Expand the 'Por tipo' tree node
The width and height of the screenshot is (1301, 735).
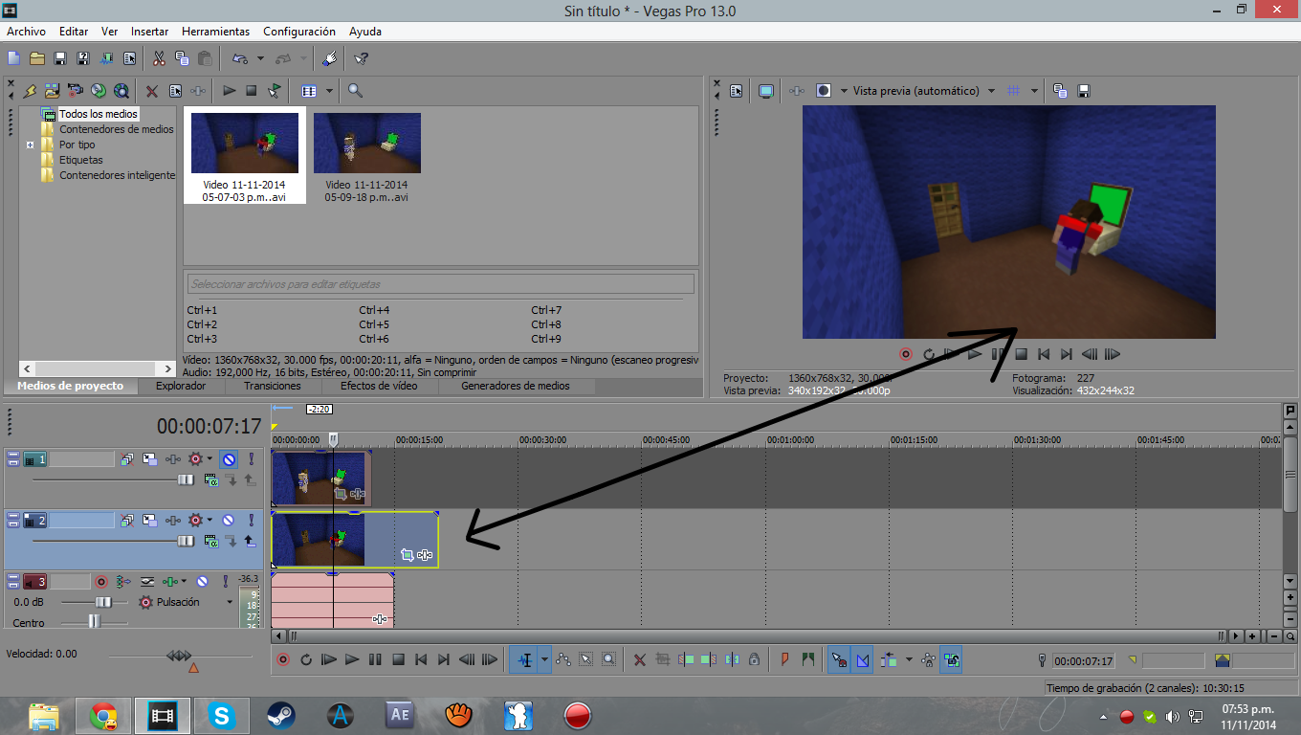click(31, 145)
